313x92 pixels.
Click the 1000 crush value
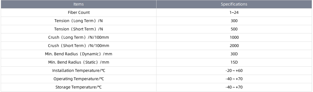click(234, 37)
